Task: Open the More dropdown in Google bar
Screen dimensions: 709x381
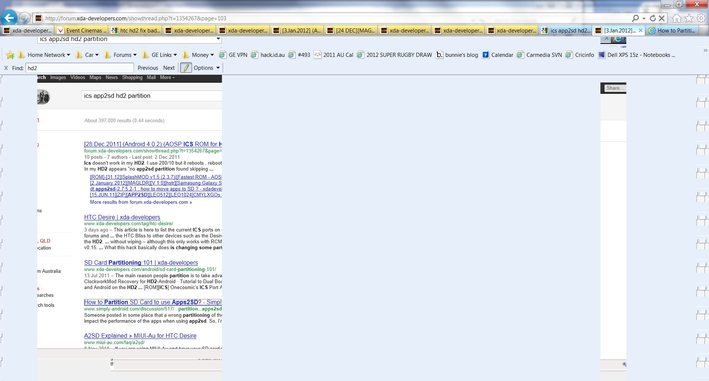Action: click(x=167, y=78)
